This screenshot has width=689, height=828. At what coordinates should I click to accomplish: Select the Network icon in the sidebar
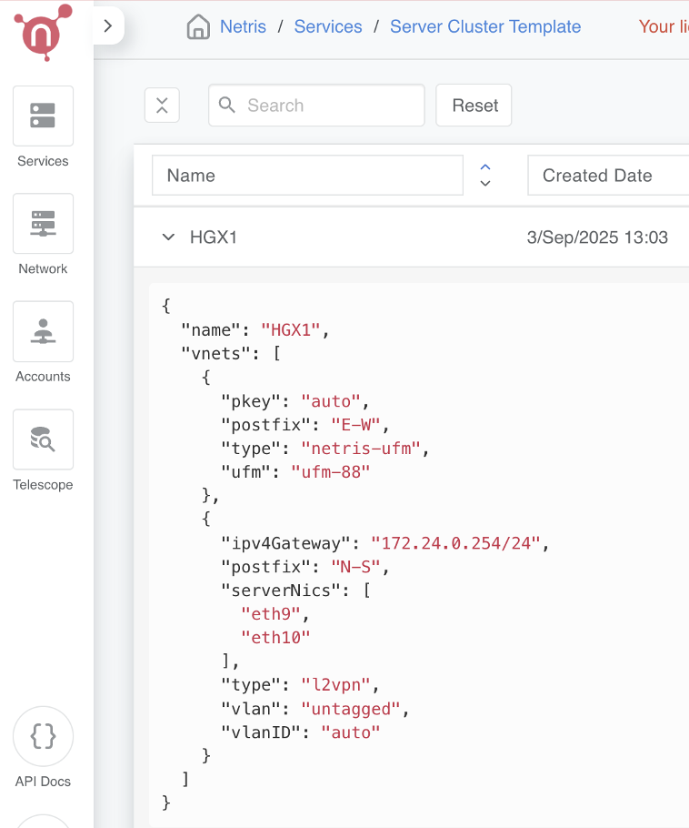(43, 224)
